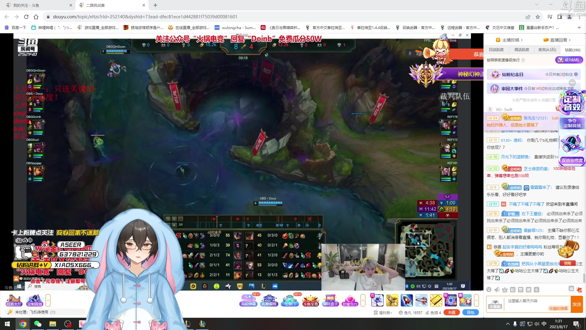Open the 甜蜜告白 heart icon
This screenshot has height=330, width=586.
click(x=350, y=300)
